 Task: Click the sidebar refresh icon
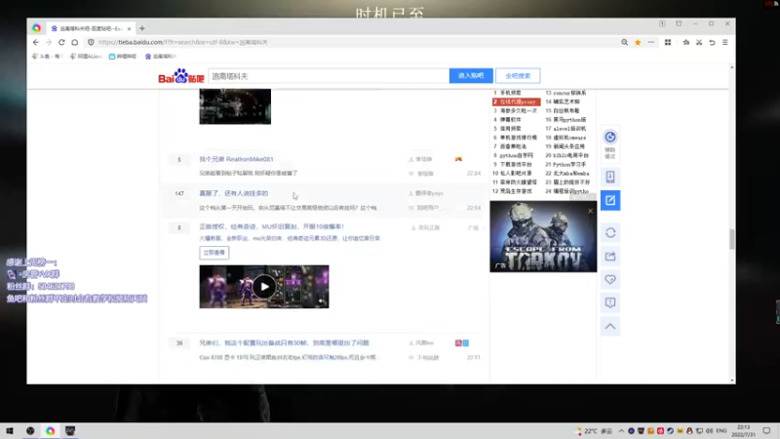(610, 232)
